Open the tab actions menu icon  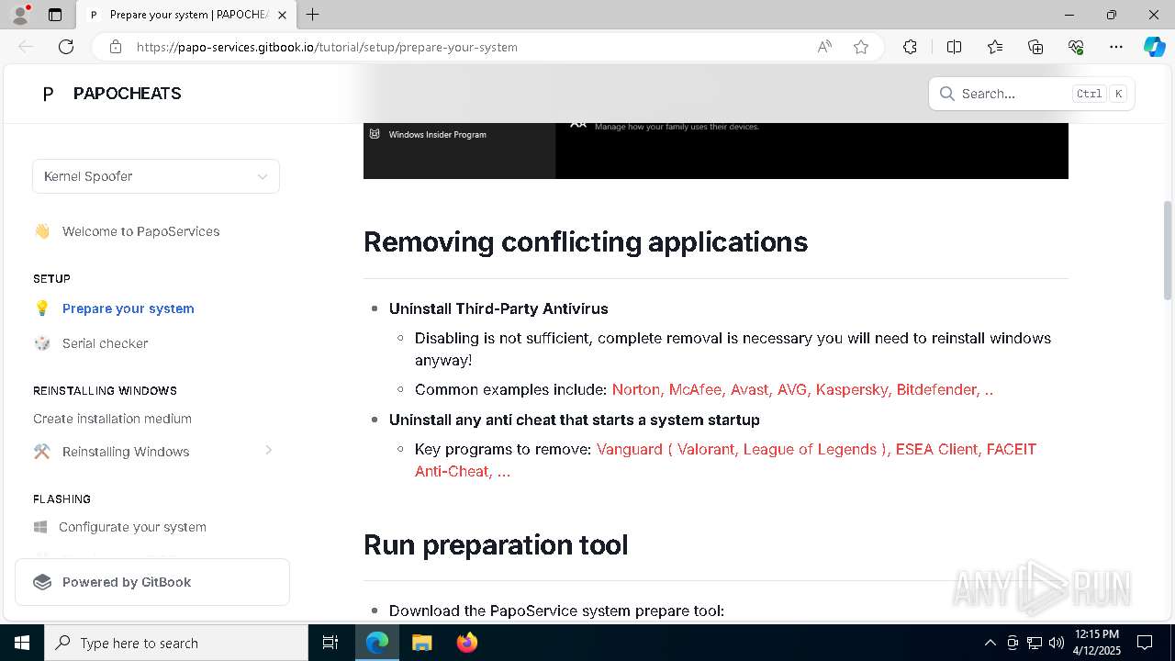coord(55,15)
